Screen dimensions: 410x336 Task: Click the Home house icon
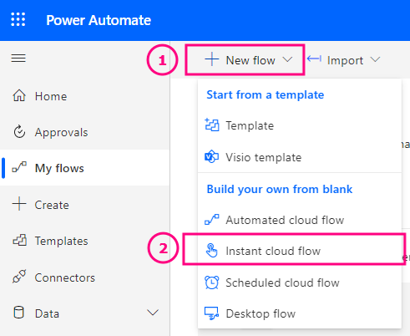click(x=19, y=95)
